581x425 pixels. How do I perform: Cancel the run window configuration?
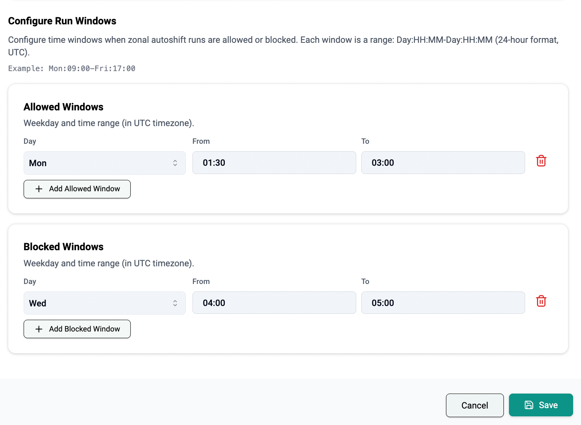474,405
